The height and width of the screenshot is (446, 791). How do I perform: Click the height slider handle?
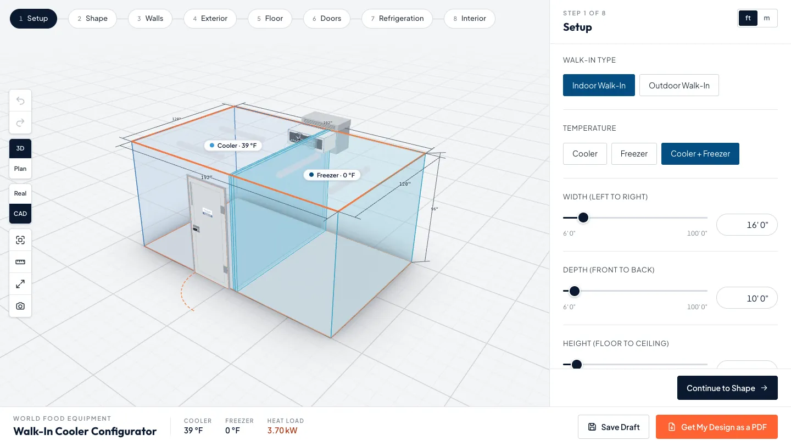click(576, 364)
